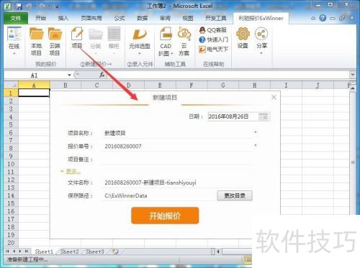Click the 保存路径 C:\ExWinnerData text

point(126,195)
